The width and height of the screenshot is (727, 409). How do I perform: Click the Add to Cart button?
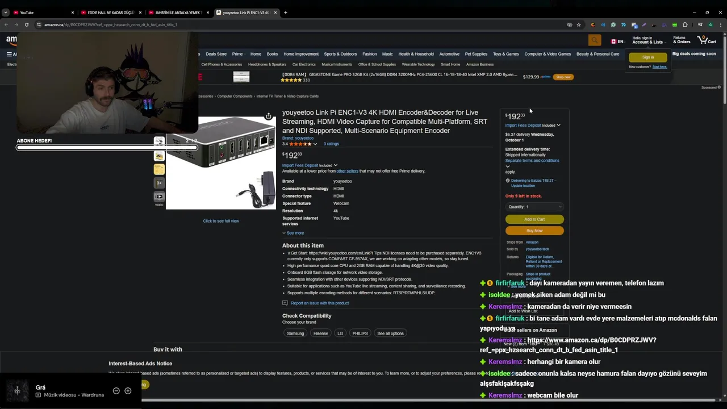[534, 219]
